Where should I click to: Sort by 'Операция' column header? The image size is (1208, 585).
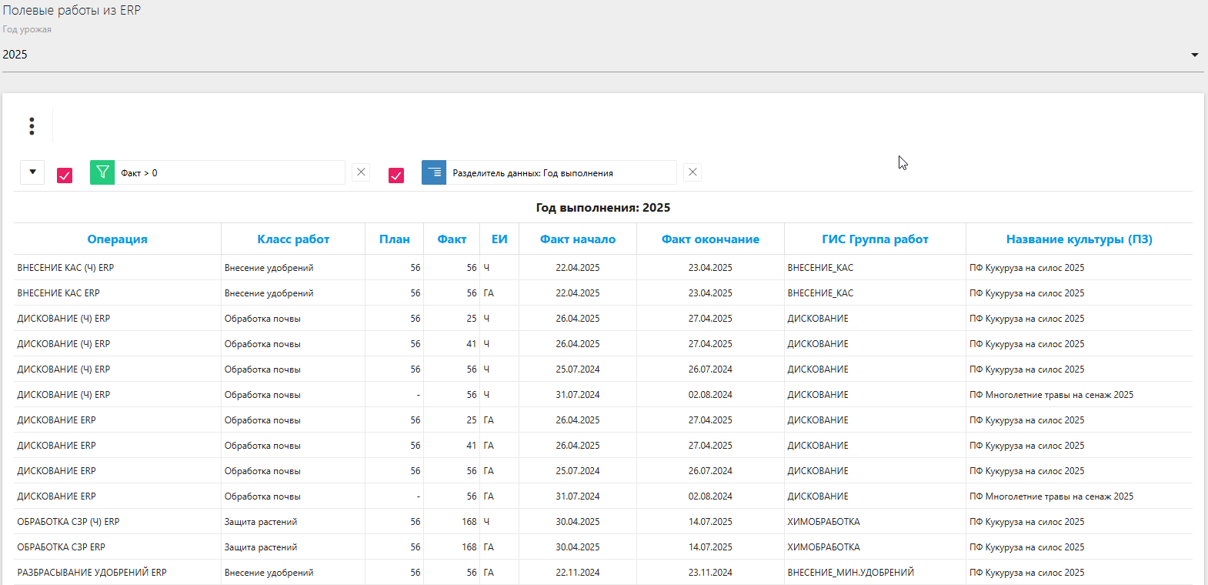pos(117,239)
